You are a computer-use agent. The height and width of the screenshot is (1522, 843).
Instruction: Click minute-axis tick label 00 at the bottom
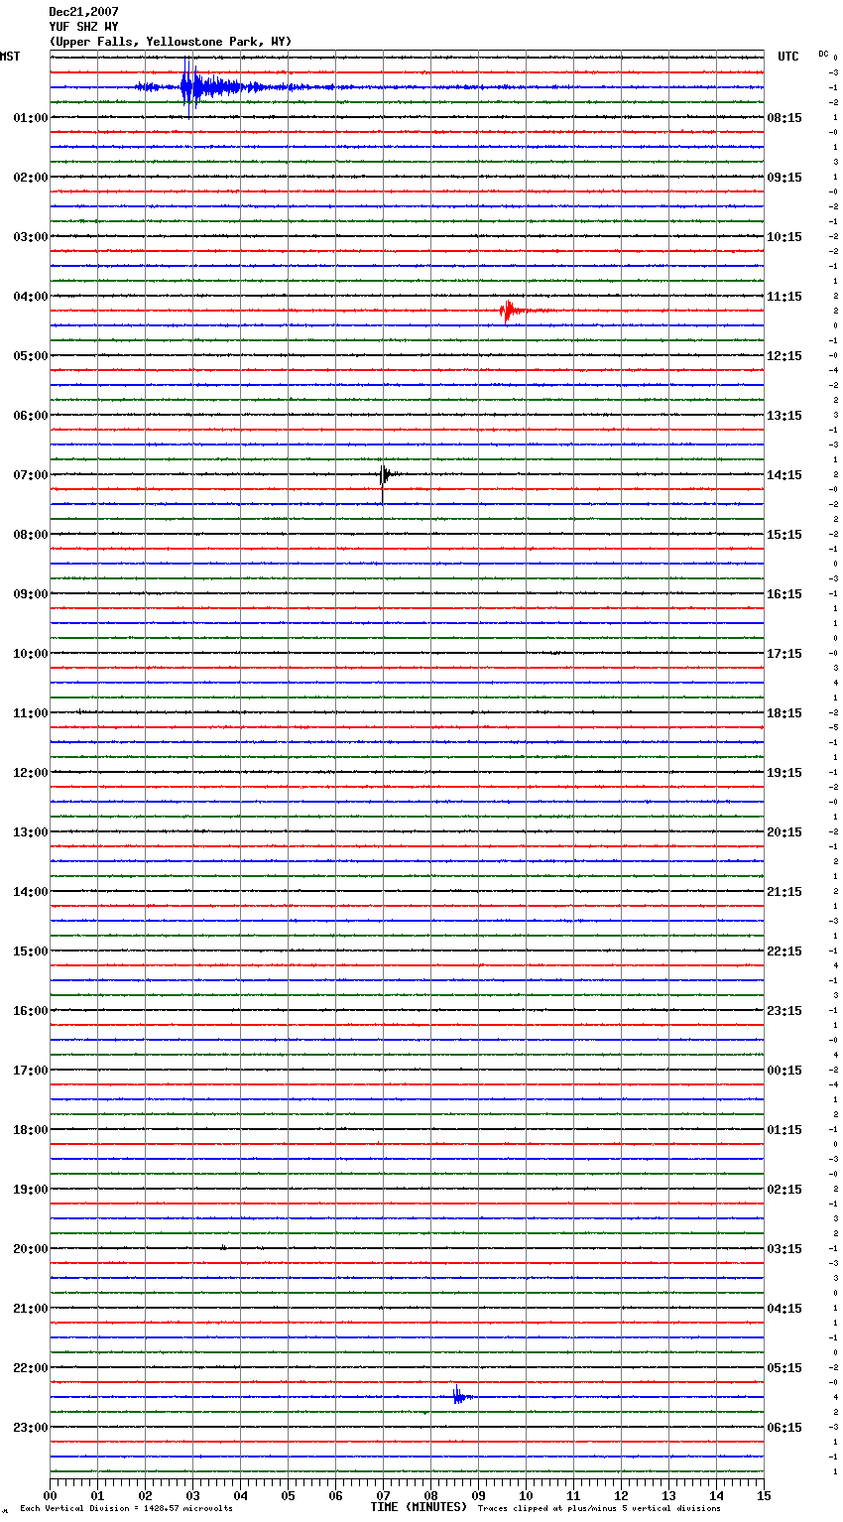50,1495
